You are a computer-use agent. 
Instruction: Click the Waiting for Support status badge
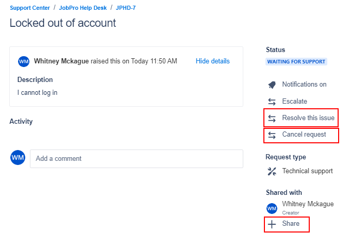point(296,62)
